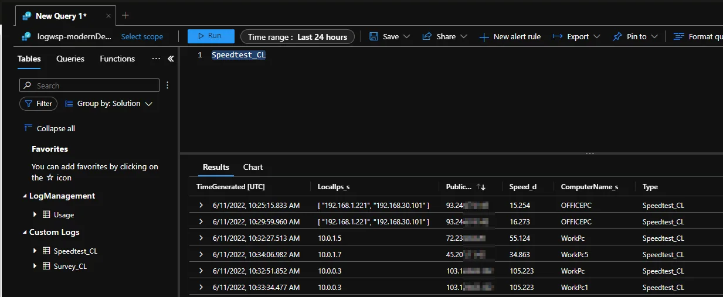Switch to the Tables tab
This screenshot has height=297, width=723.
tap(29, 59)
